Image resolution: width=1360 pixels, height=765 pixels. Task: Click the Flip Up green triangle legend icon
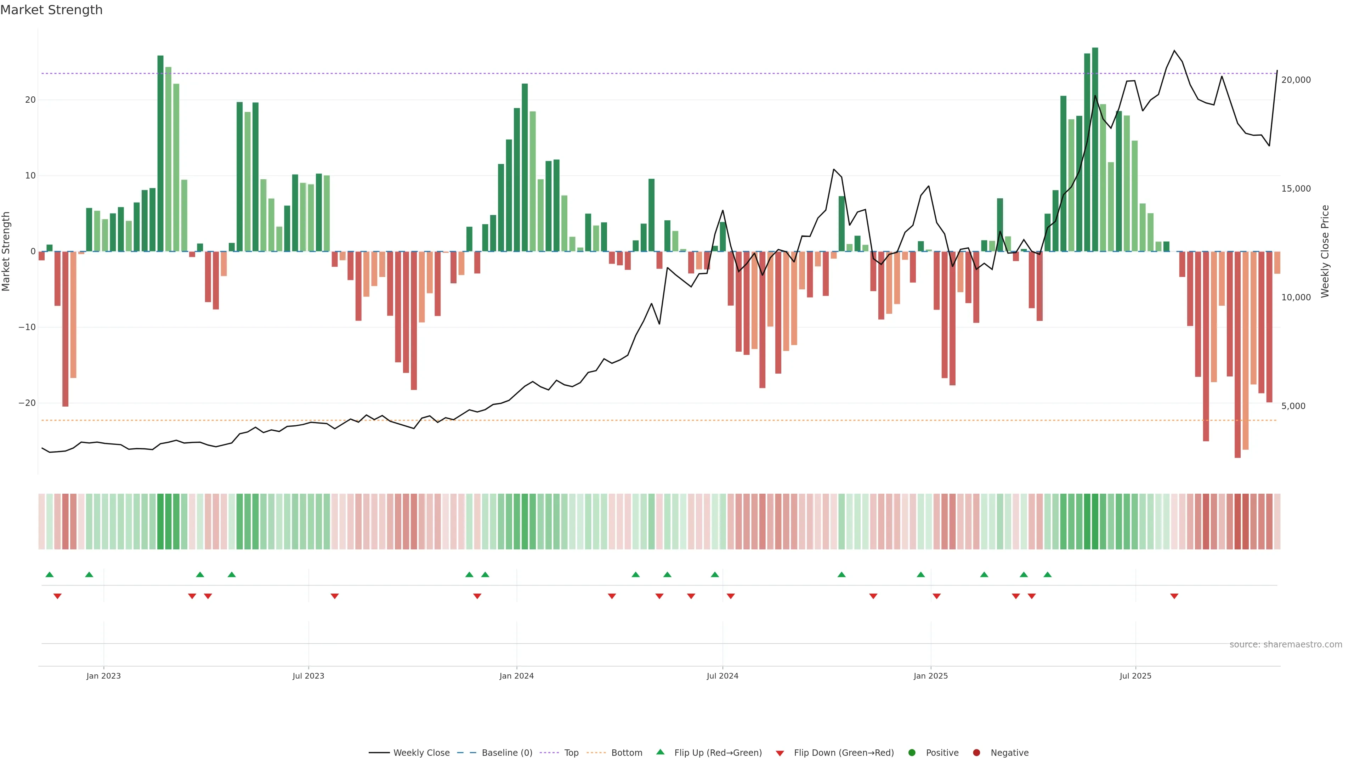(660, 752)
